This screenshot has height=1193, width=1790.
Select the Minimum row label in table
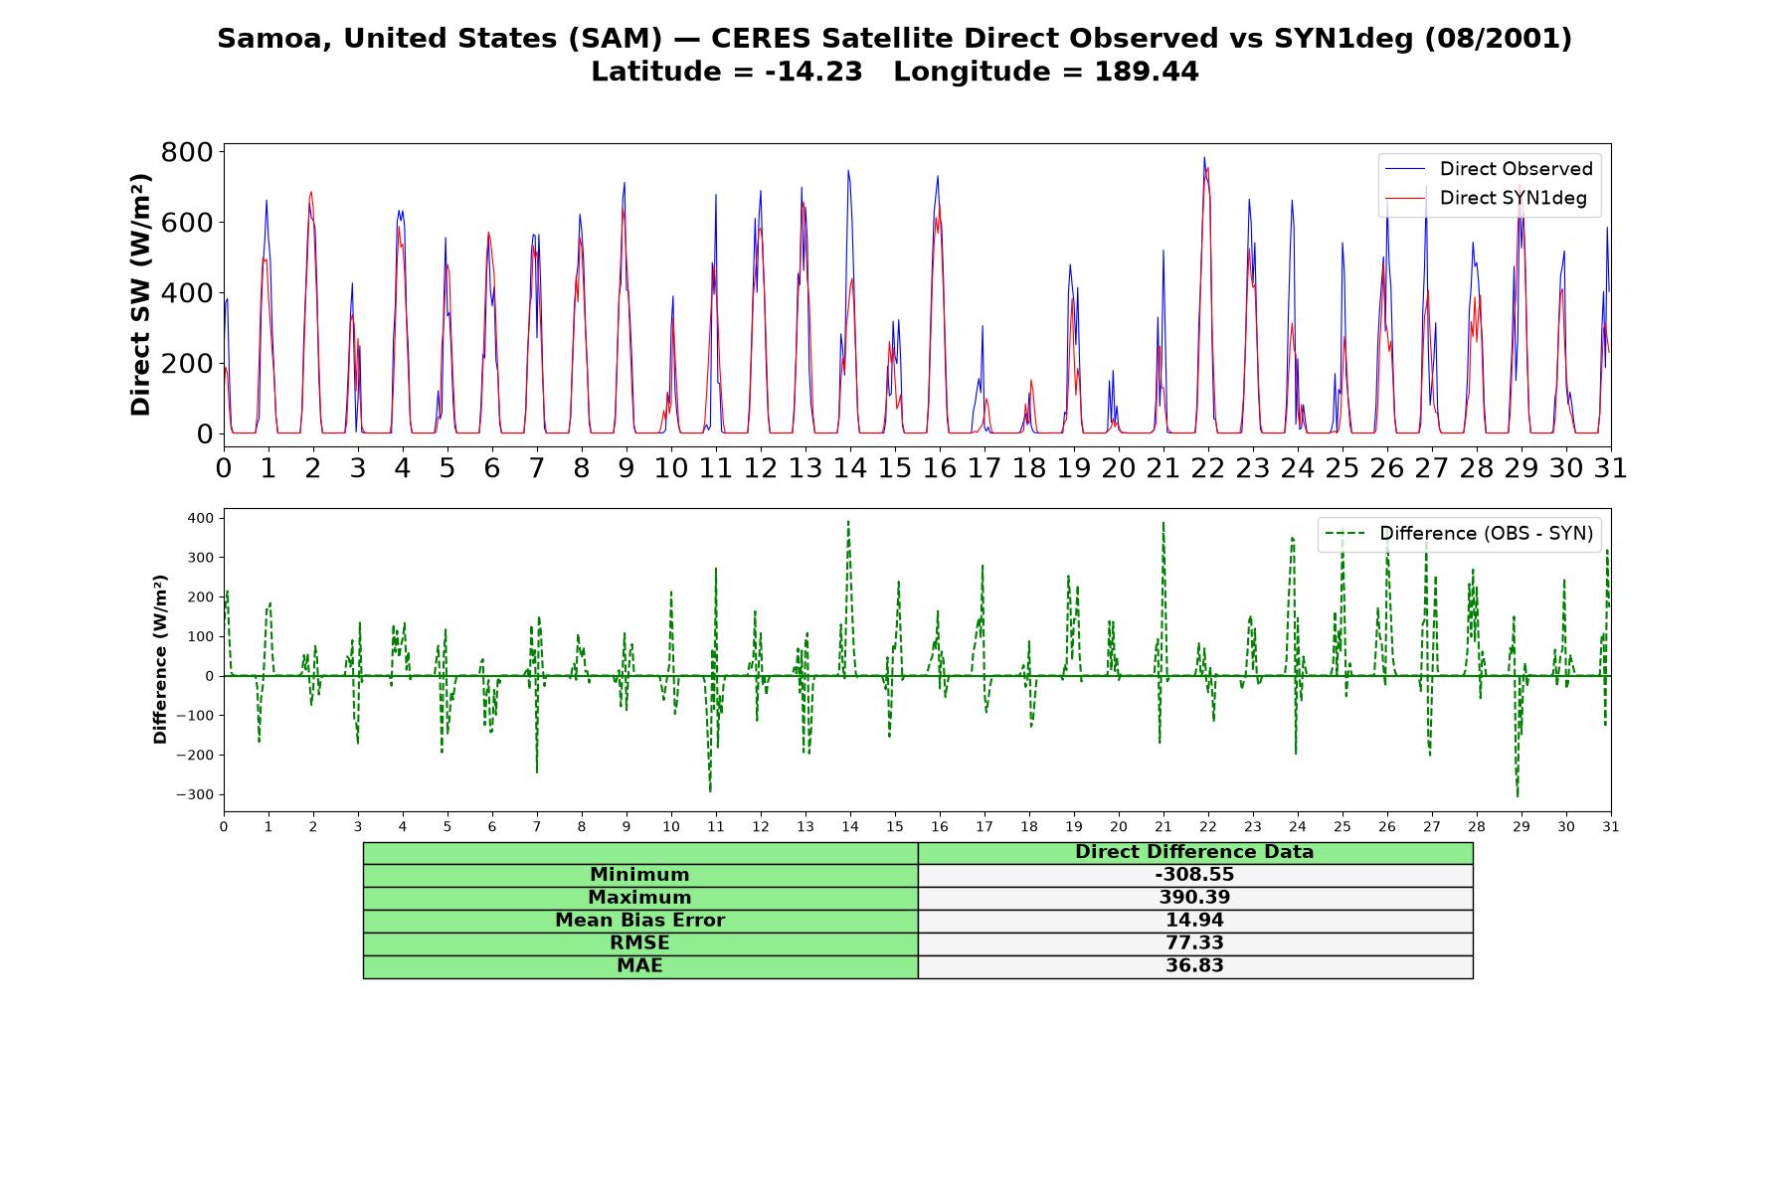point(640,875)
